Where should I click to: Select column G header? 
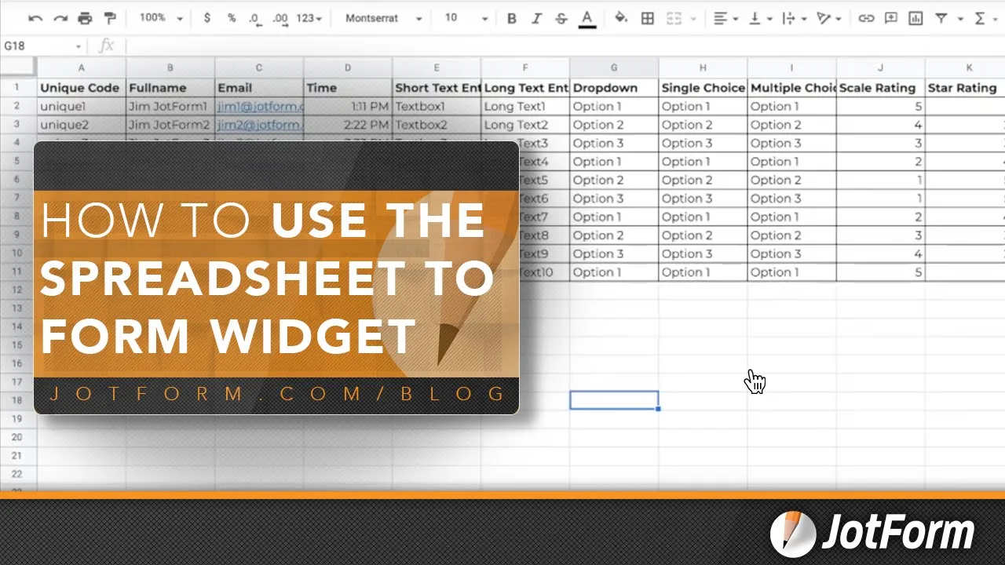614,68
